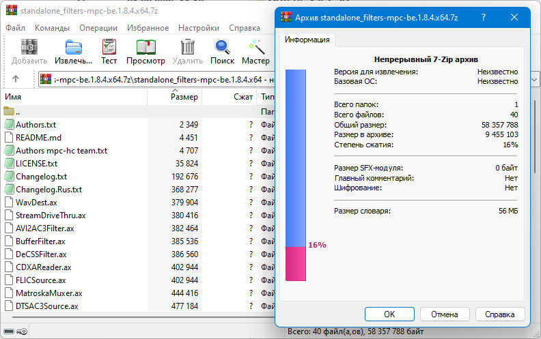Open the Команды menu
This screenshot has width=541, height=339.
point(52,28)
